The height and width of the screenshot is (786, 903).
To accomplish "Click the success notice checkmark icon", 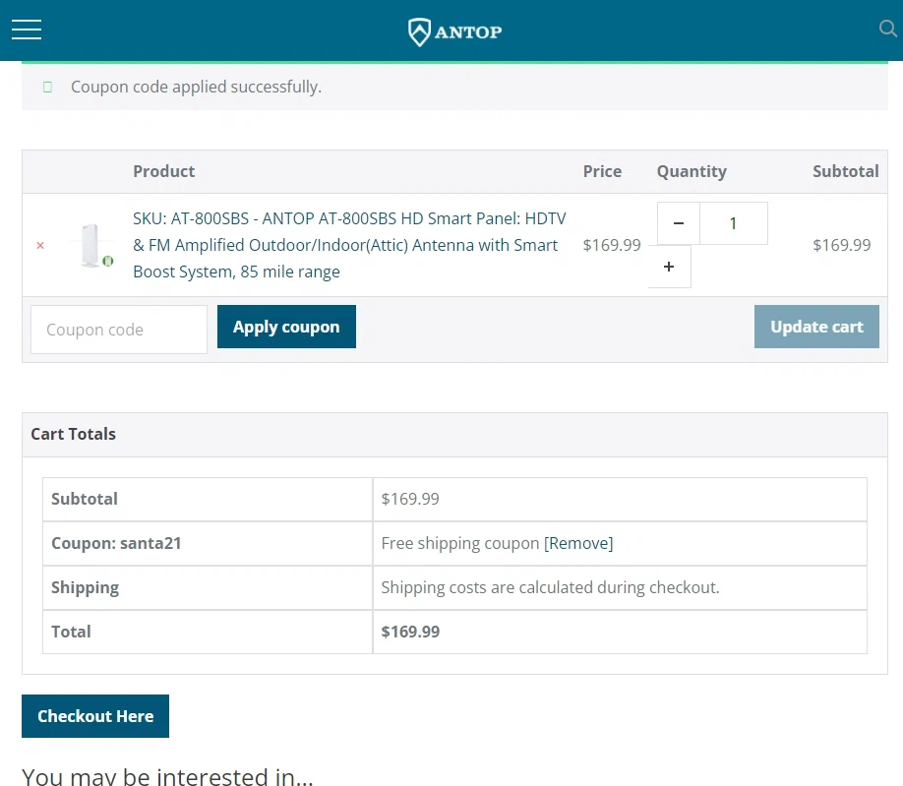I will tap(48, 87).
